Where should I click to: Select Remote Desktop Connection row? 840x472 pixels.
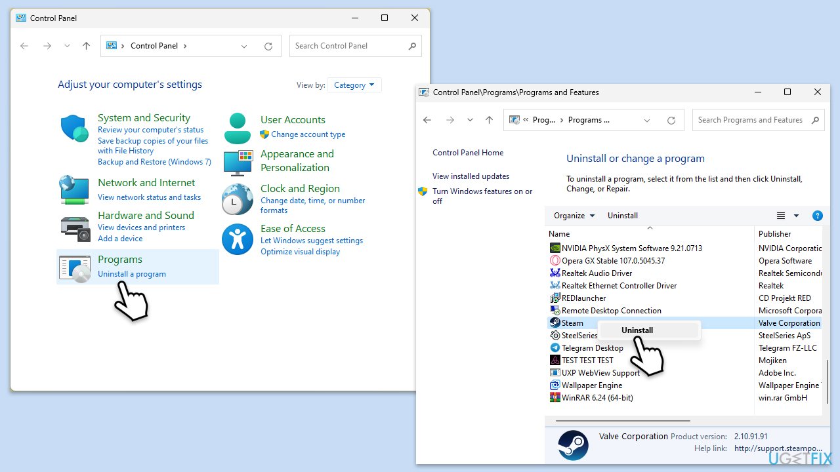[x=684, y=310]
